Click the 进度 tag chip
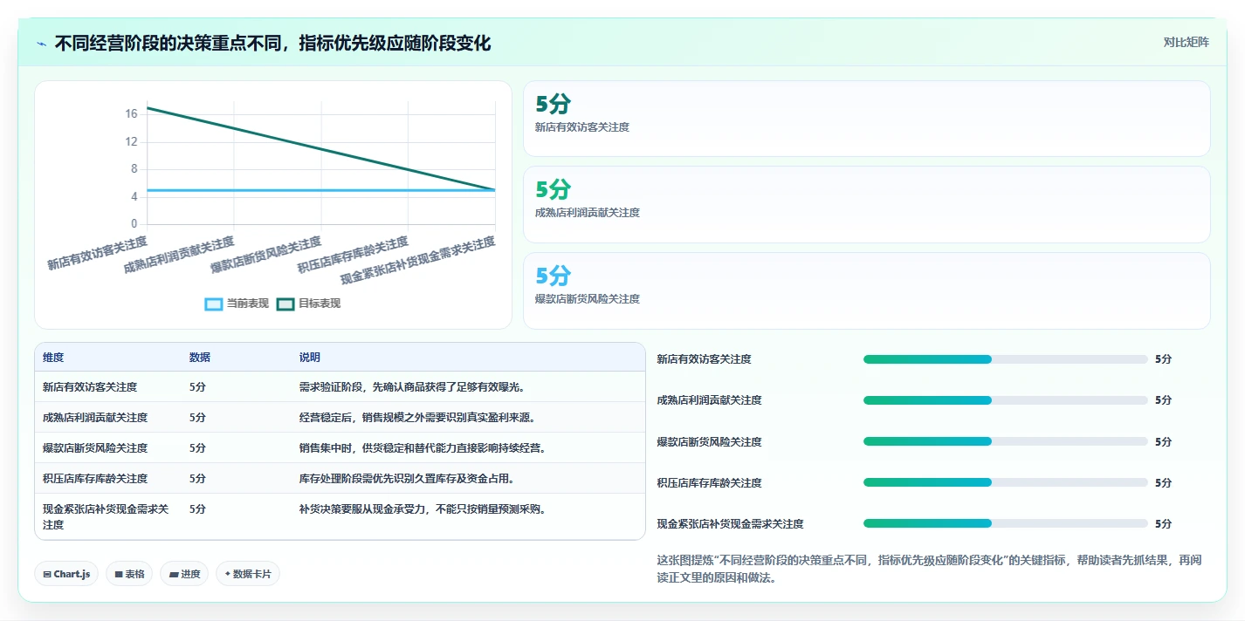1245x621 pixels. pyautogui.click(x=184, y=574)
